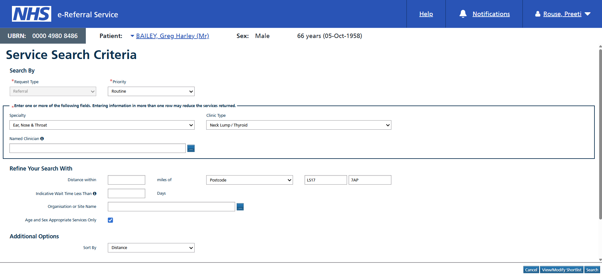Click the scrollbar down arrow
This screenshot has width=602, height=276.
pos(600,260)
